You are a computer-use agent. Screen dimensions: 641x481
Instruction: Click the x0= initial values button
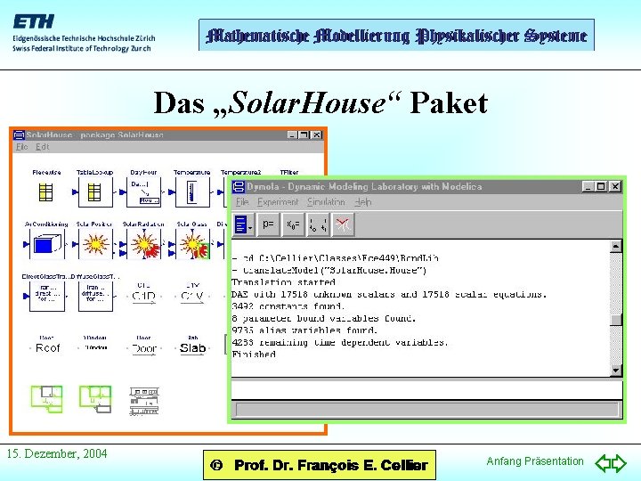coord(293,224)
